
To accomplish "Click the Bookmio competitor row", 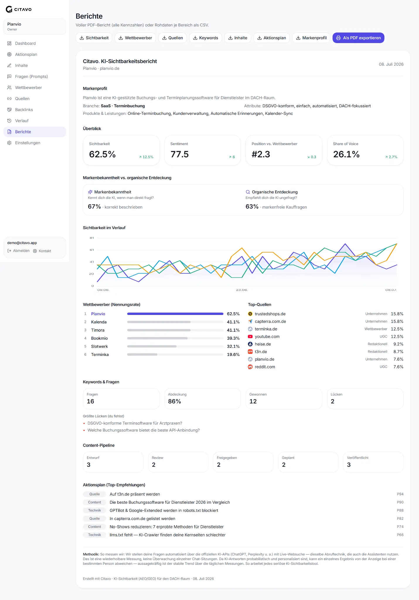I will [x=162, y=338].
